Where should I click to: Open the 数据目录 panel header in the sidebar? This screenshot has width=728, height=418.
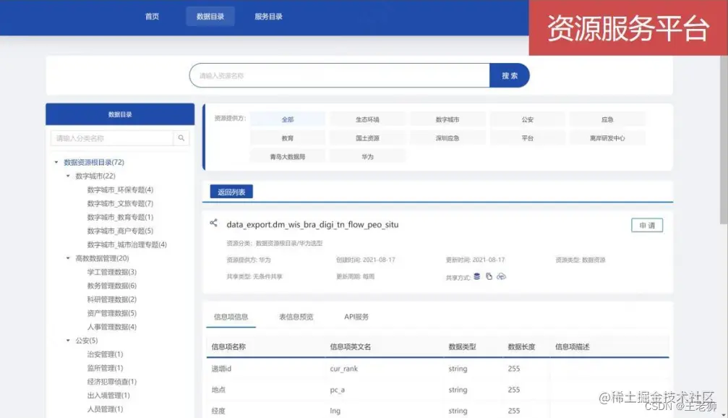119,114
